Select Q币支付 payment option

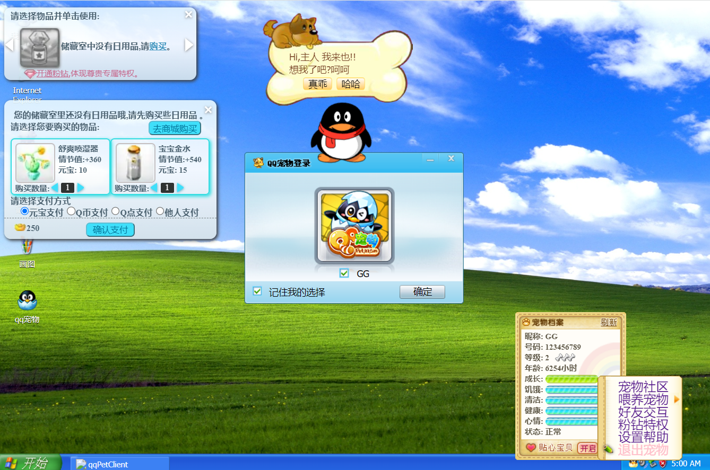click(x=71, y=211)
